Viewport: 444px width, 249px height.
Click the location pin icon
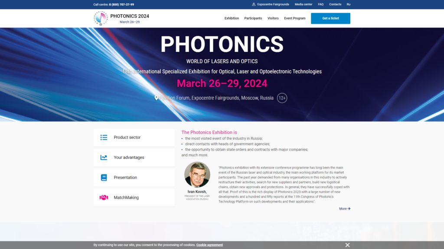coord(156,98)
